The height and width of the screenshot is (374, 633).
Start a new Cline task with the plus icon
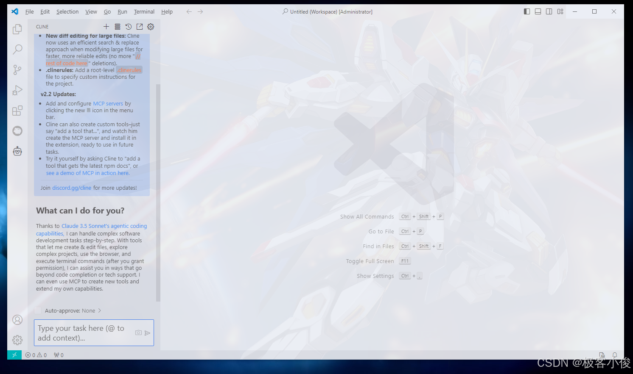pos(106,26)
